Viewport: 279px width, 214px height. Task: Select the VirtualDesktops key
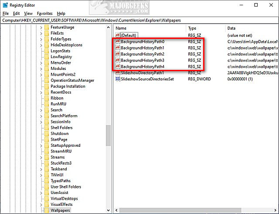tap(64, 199)
